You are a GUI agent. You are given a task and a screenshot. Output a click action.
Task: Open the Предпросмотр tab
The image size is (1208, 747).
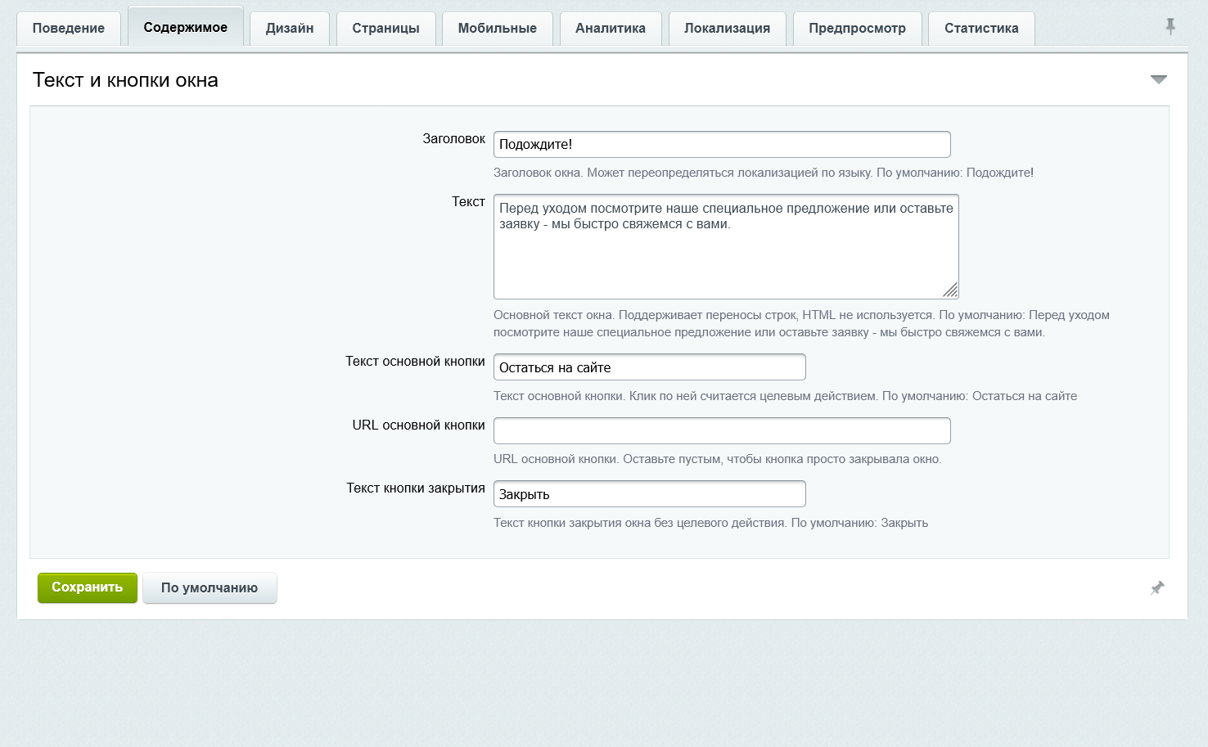coord(858,28)
